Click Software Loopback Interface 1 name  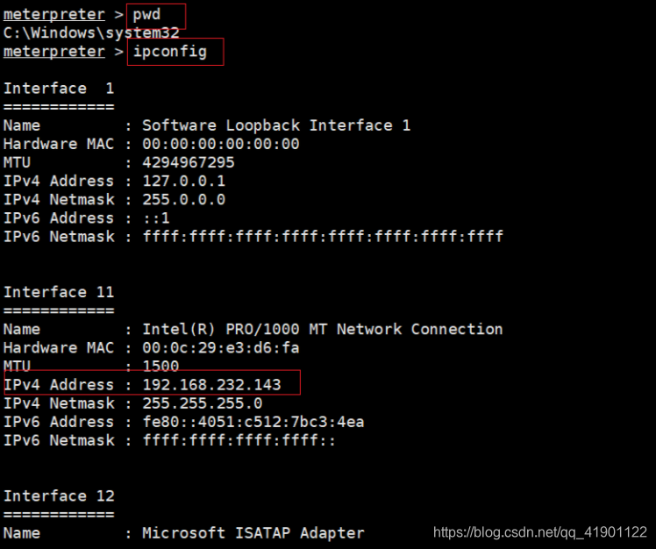click(x=276, y=125)
